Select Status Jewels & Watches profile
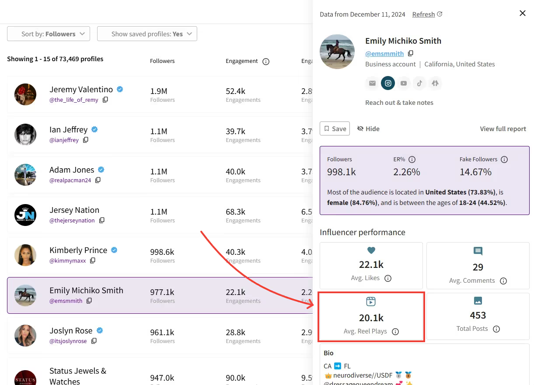Viewport: 534px width, 385px height. (x=78, y=375)
